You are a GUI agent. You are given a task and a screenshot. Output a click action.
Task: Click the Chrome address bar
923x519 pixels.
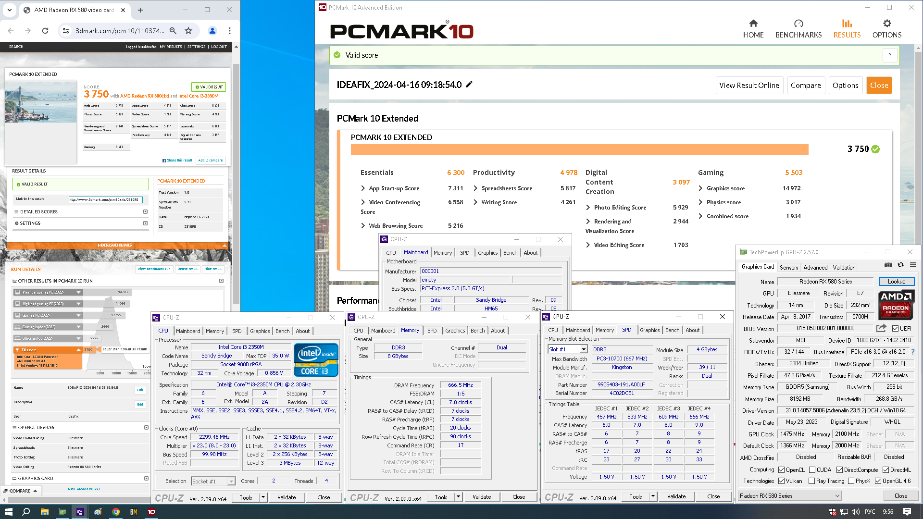coord(120,31)
